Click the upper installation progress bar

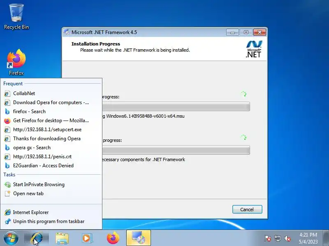click(176, 107)
